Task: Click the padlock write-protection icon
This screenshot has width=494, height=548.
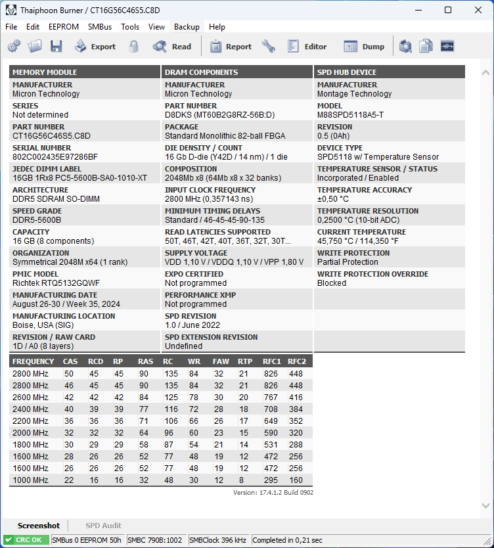Action: (x=133, y=46)
